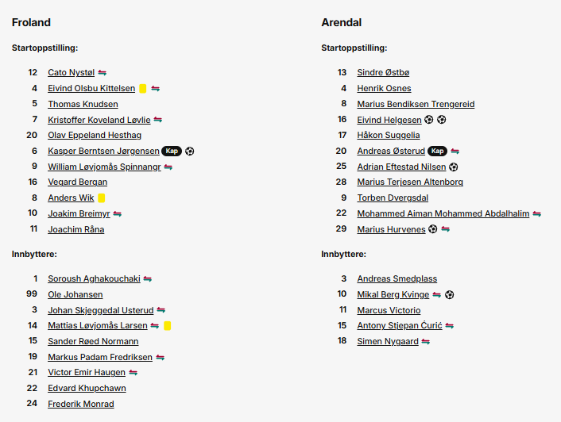Click the yellow card next to Eivind Olsbu Kittelsen
The width and height of the screenshot is (561, 422).
(143, 89)
